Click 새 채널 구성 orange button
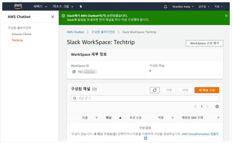The image size is (232, 143). (207, 90)
